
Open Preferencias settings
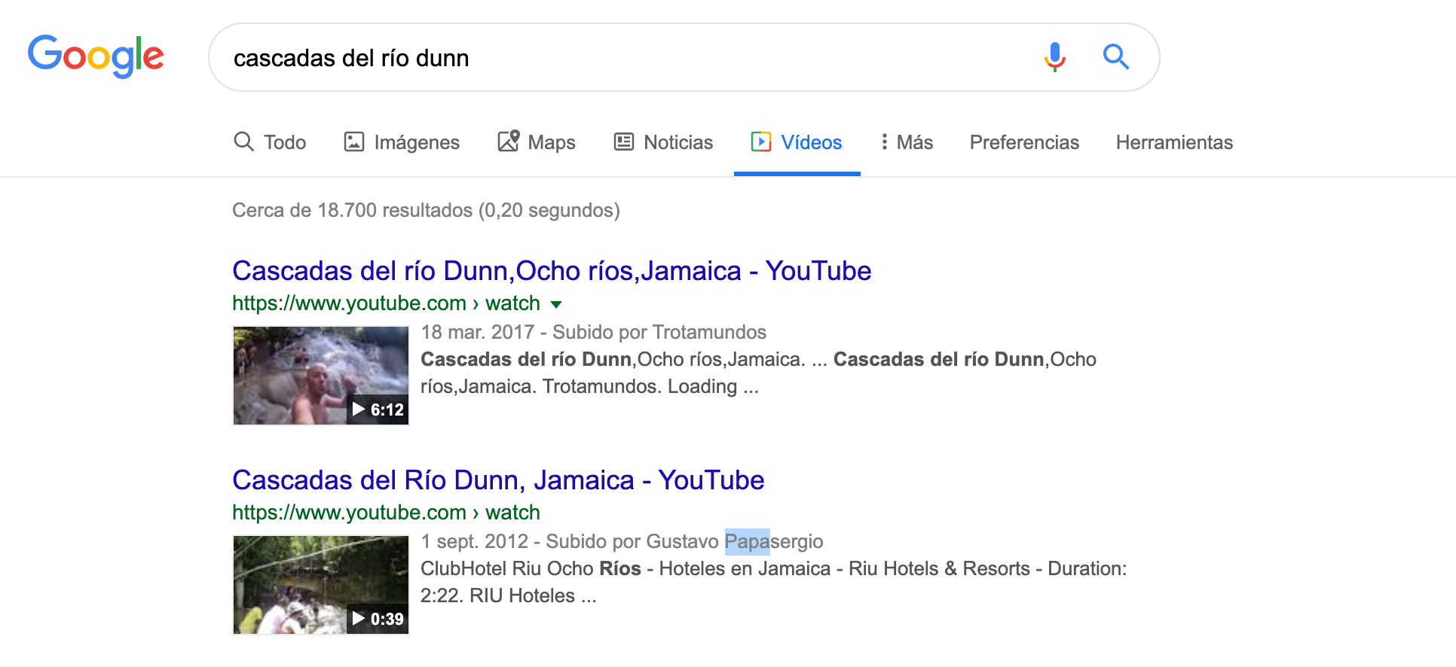click(x=1024, y=142)
